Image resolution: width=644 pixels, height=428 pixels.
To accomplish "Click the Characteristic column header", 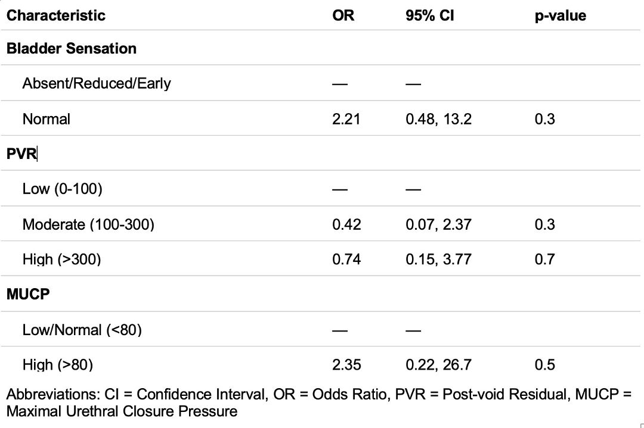I will click(x=56, y=15).
